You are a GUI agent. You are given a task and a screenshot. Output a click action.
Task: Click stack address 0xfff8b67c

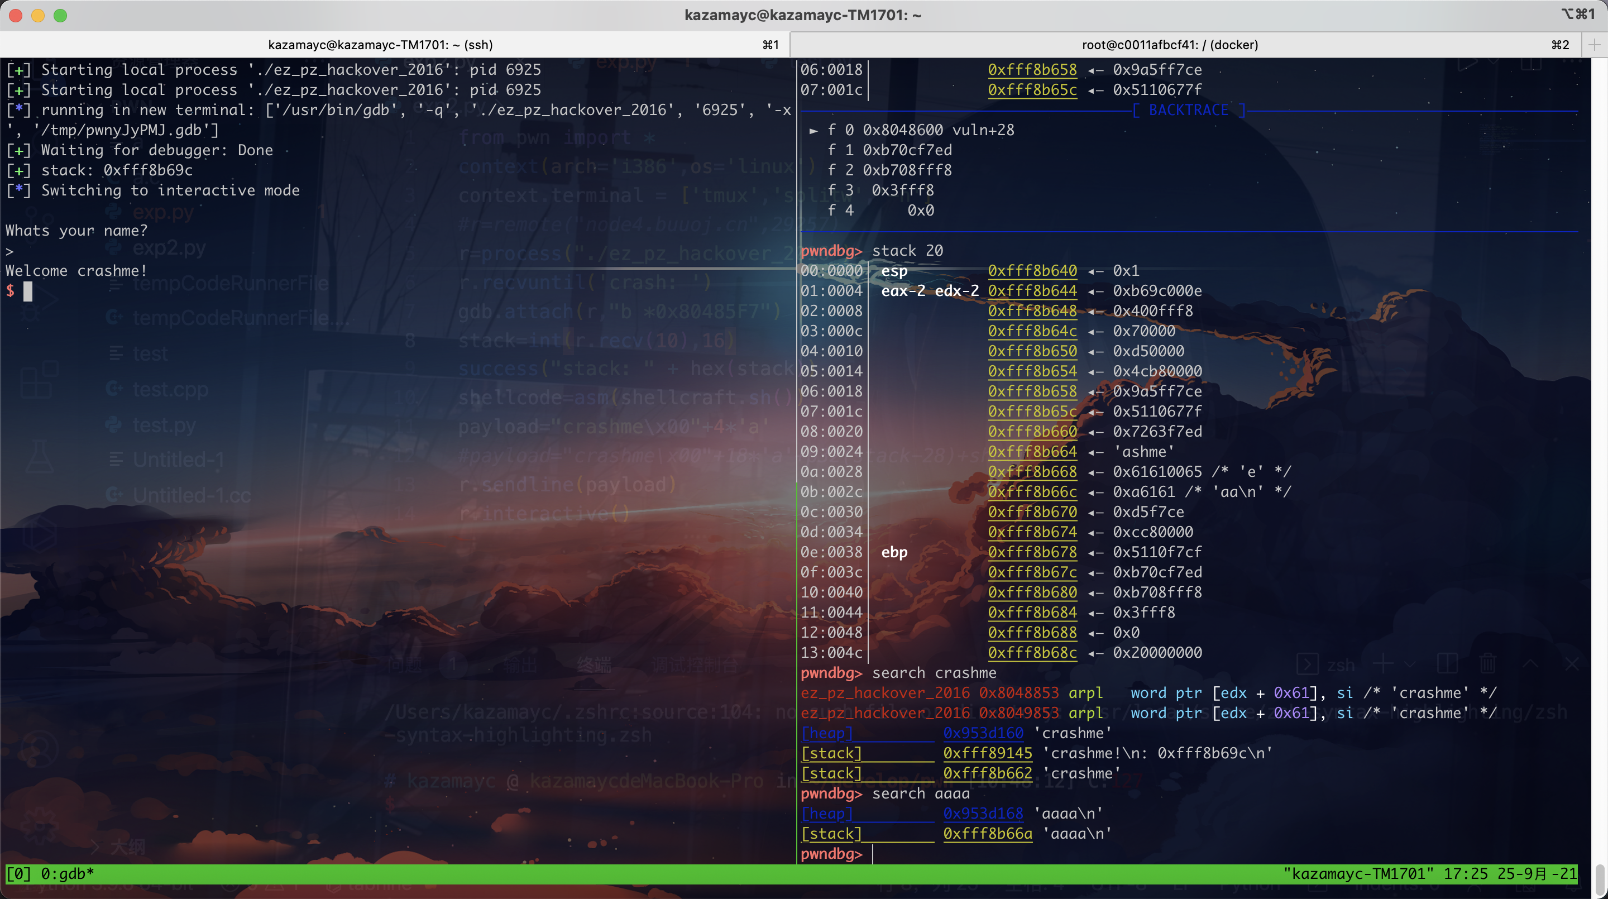pyautogui.click(x=1032, y=572)
